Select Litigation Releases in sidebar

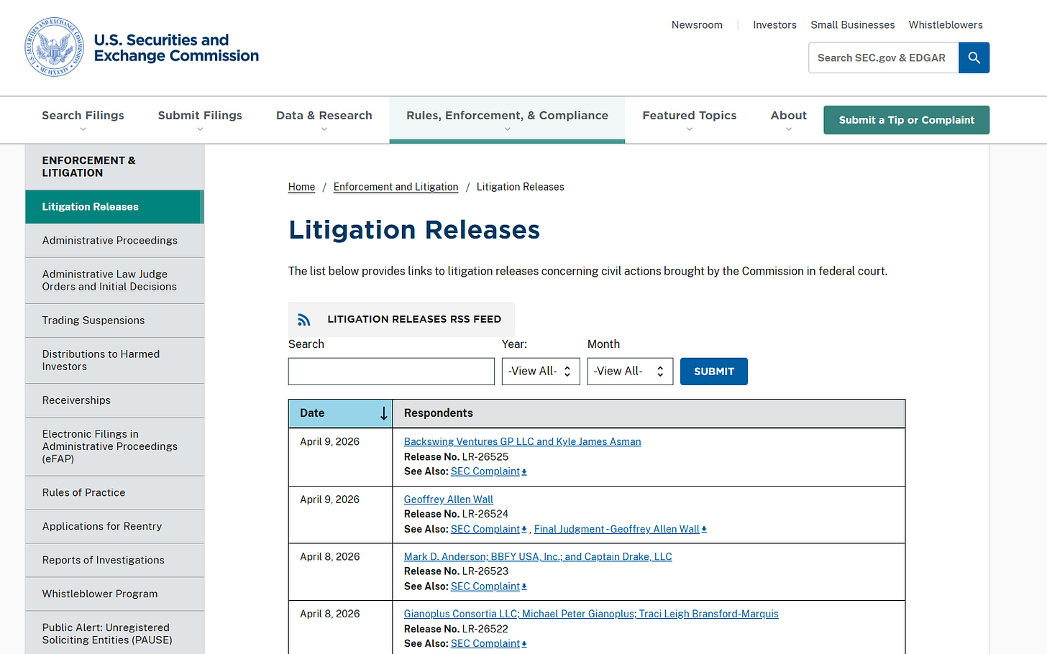[114, 207]
